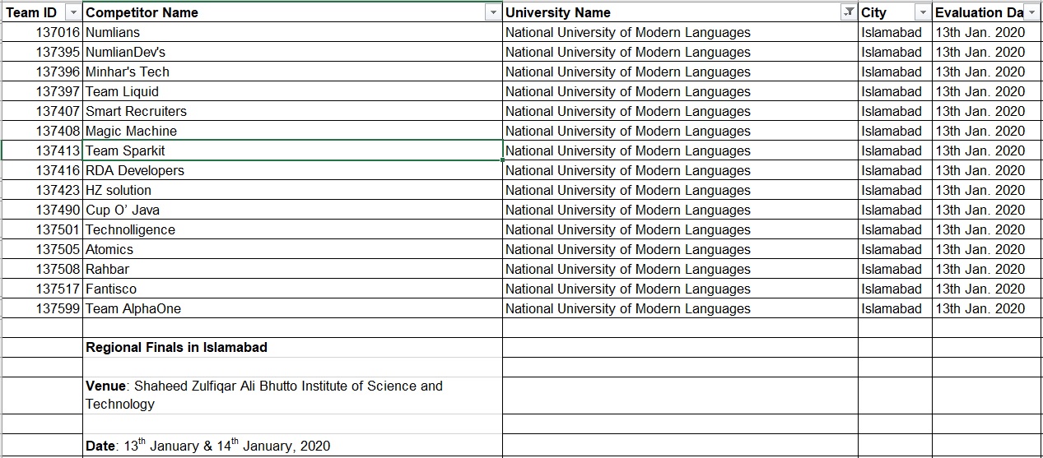1043x458 pixels.
Task: Open the Competitor Name filter dropdown
Action: click(x=493, y=12)
